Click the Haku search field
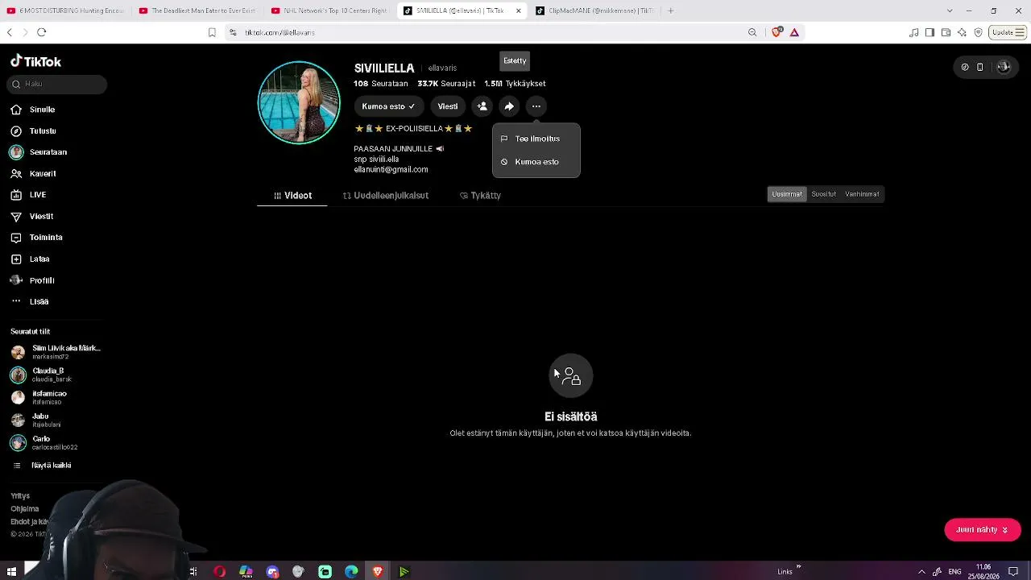1031x580 pixels. pos(56,84)
